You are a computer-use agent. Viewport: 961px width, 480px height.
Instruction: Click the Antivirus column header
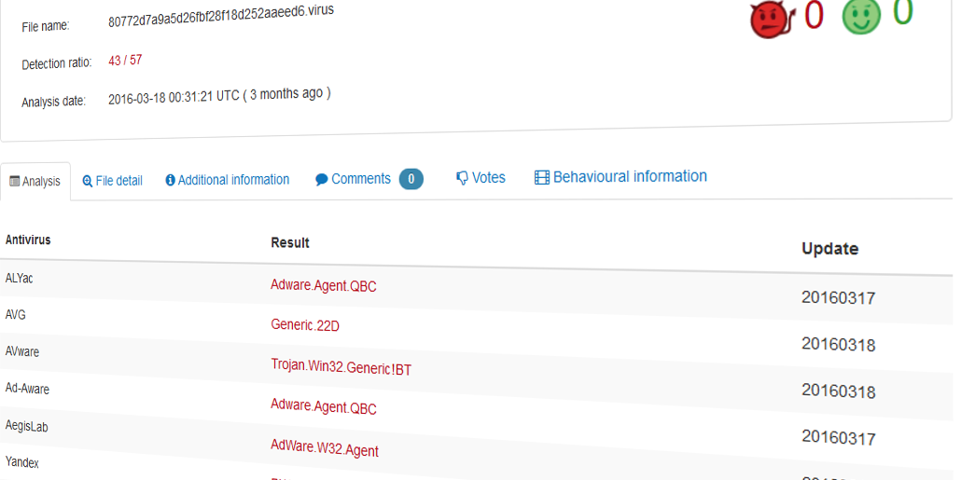(x=28, y=240)
